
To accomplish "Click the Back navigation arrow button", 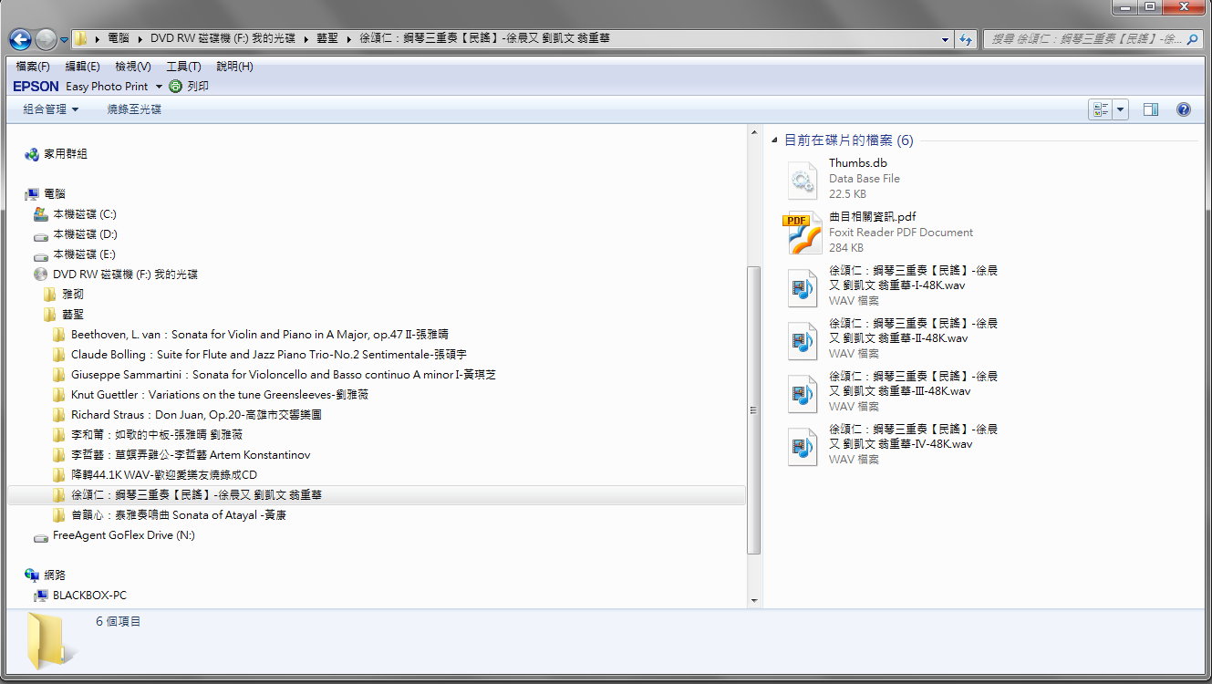I will tap(20, 39).
